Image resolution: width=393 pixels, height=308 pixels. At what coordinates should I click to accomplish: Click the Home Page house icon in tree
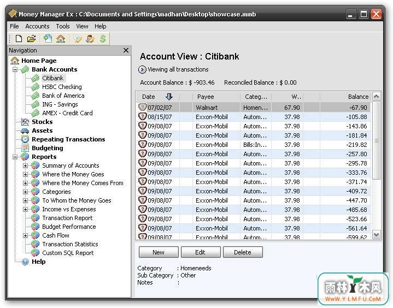coord(15,61)
